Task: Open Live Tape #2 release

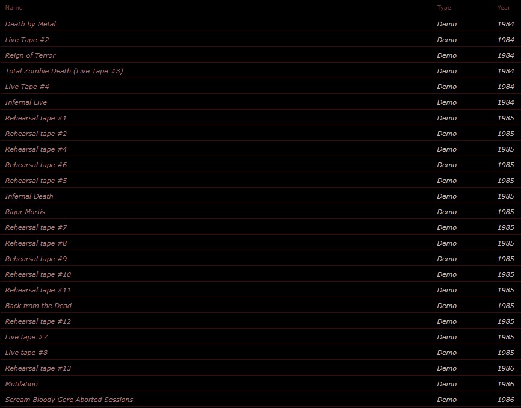Action: [x=27, y=40]
